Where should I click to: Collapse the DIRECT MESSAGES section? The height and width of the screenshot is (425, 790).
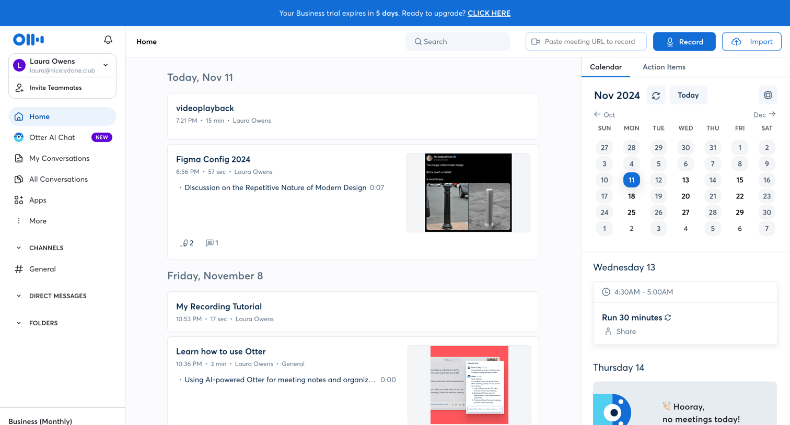19,296
